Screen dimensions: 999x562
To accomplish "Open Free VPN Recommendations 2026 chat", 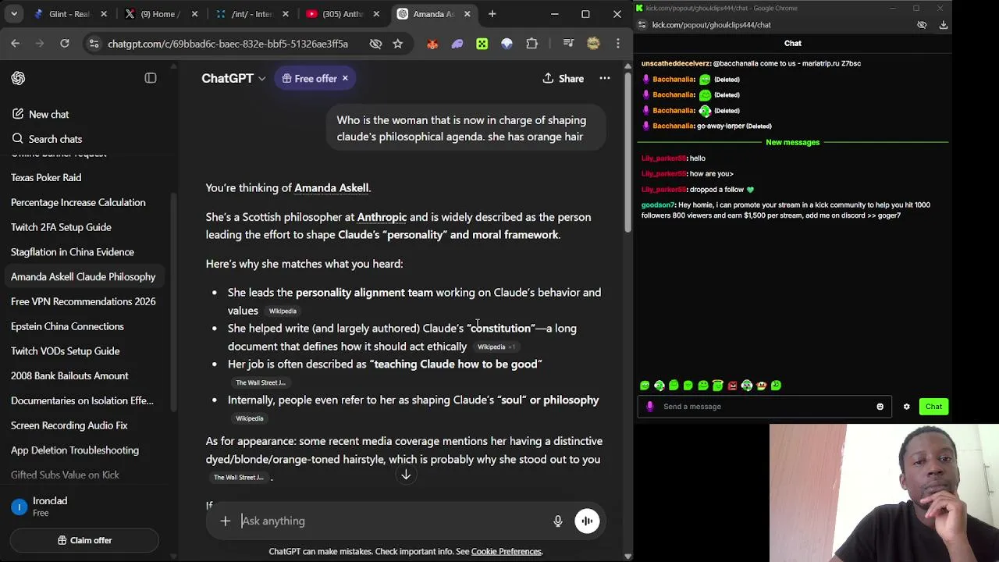I will 84,301.
